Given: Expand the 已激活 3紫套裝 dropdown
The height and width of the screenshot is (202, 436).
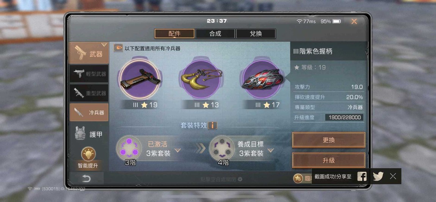Looking at the screenshot, I should tap(178, 150).
